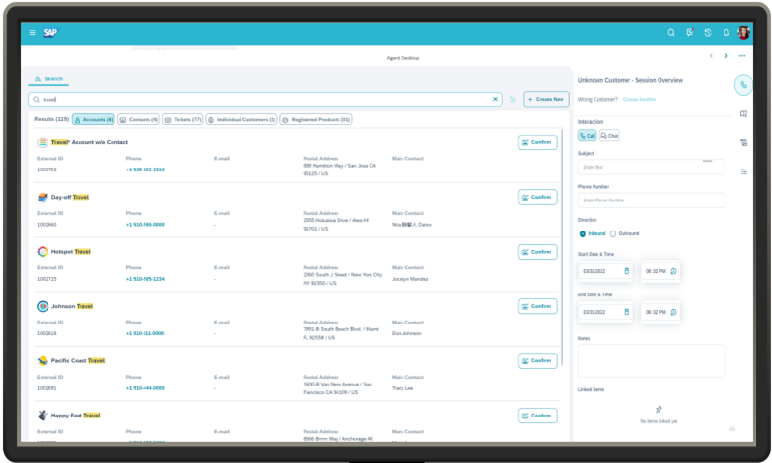Filter results by Registered Products
Screen dimensions: 772x463
click(x=315, y=120)
